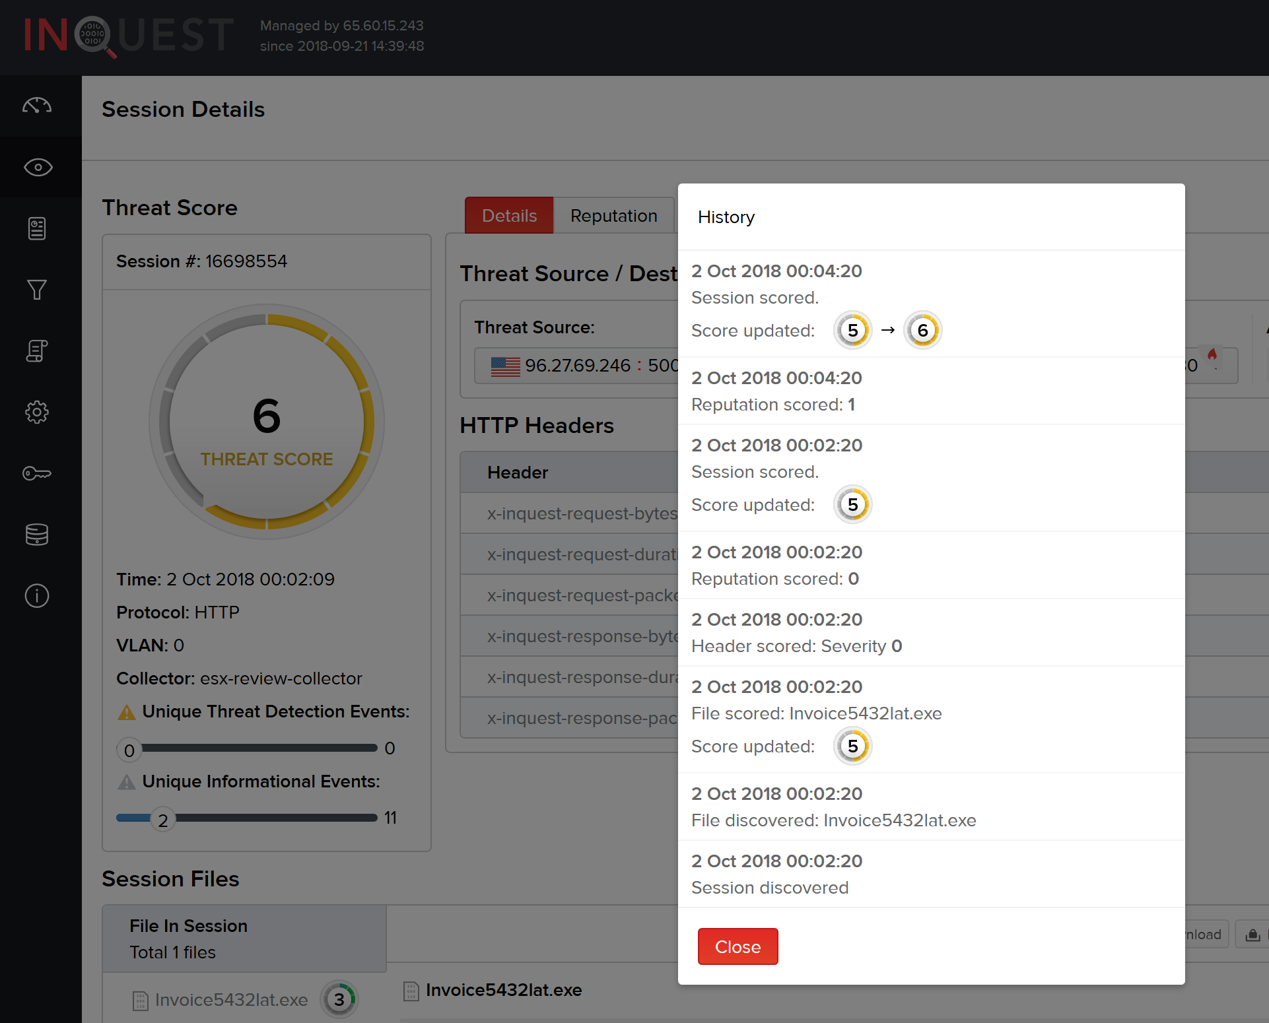
Task: Click the file score 3 badge
Action: coord(339,999)
